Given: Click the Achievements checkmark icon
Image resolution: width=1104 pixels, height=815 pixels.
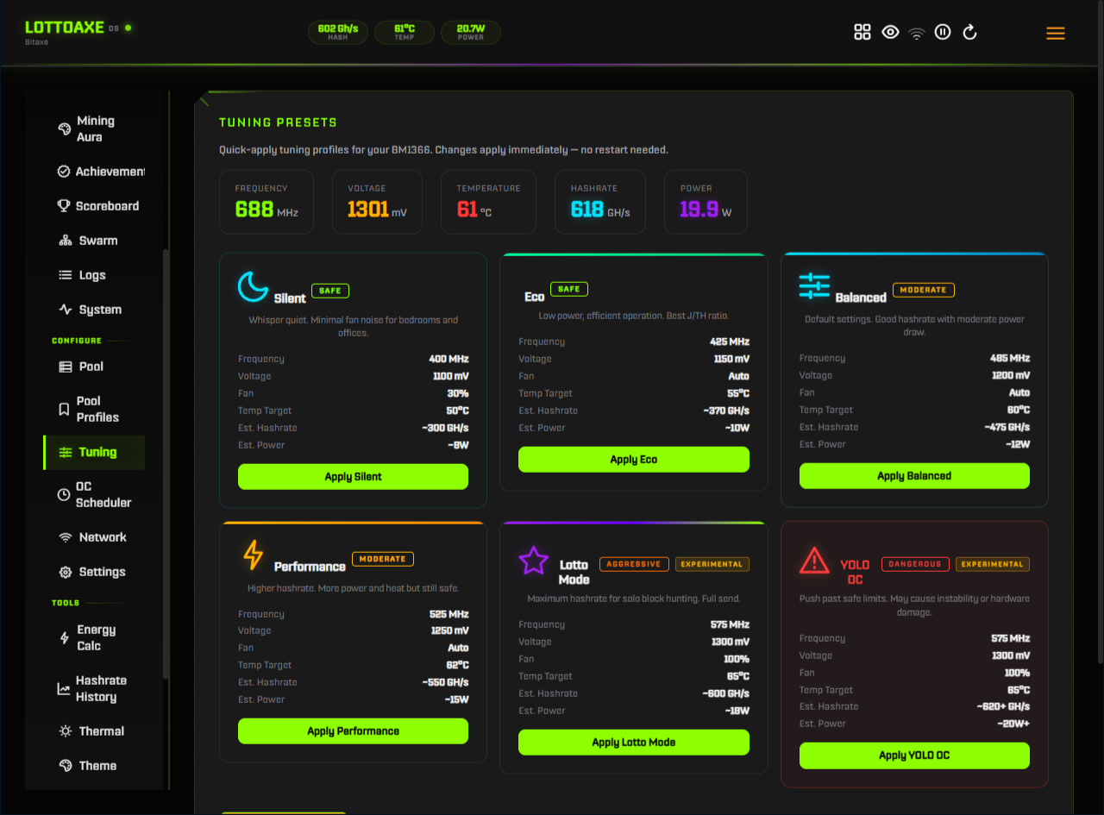Looking at the screenshot, I should [64, 172].
